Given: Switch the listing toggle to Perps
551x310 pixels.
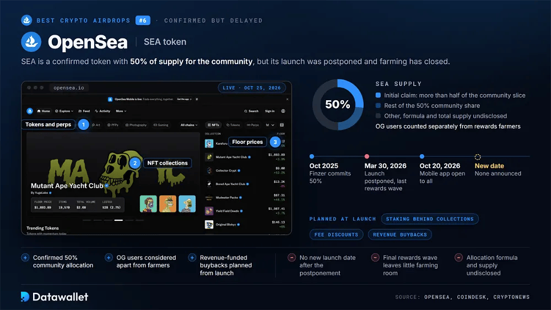Looking at the screenshot, I should tap(253, 125).
